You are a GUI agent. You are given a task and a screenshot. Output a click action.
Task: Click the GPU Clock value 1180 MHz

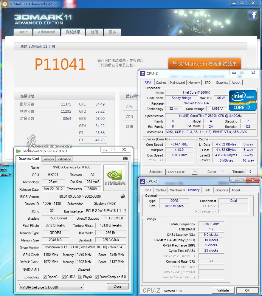[51, 255]
